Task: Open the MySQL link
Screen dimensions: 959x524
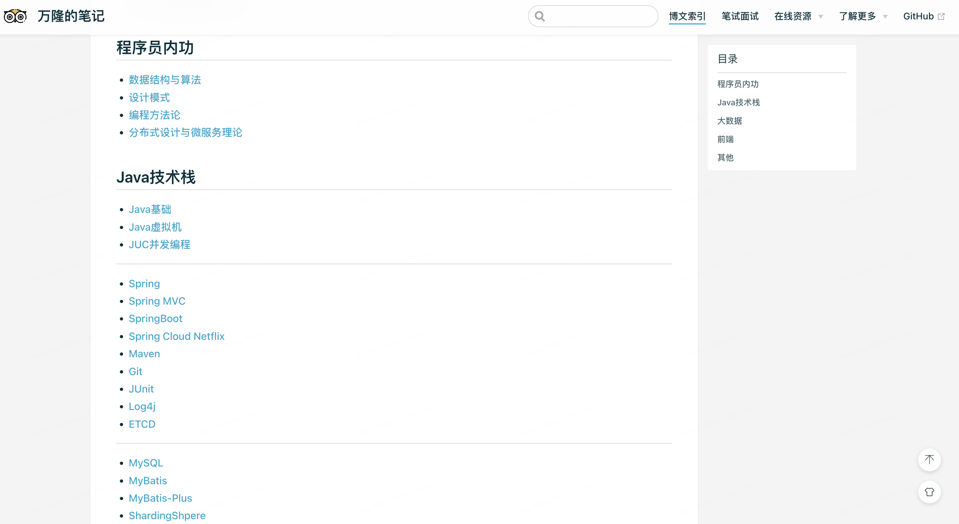Action: (x=146, y=463)
